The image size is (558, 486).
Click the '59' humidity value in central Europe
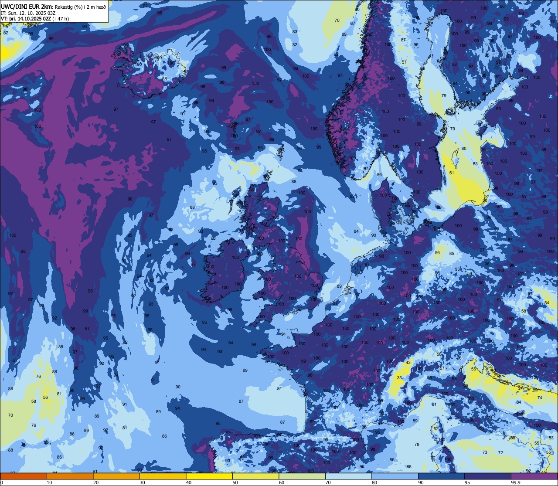pos(470,273)
